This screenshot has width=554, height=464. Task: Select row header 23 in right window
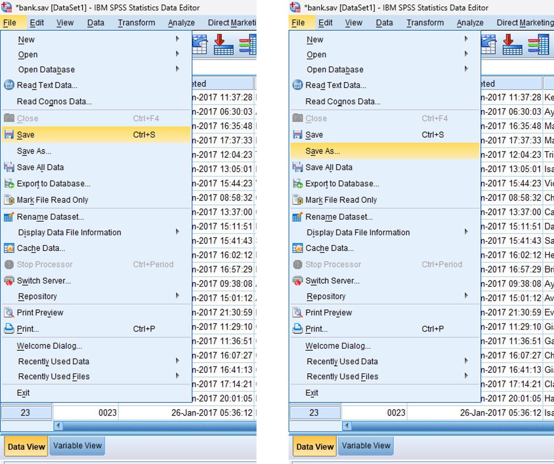(314, 413)
